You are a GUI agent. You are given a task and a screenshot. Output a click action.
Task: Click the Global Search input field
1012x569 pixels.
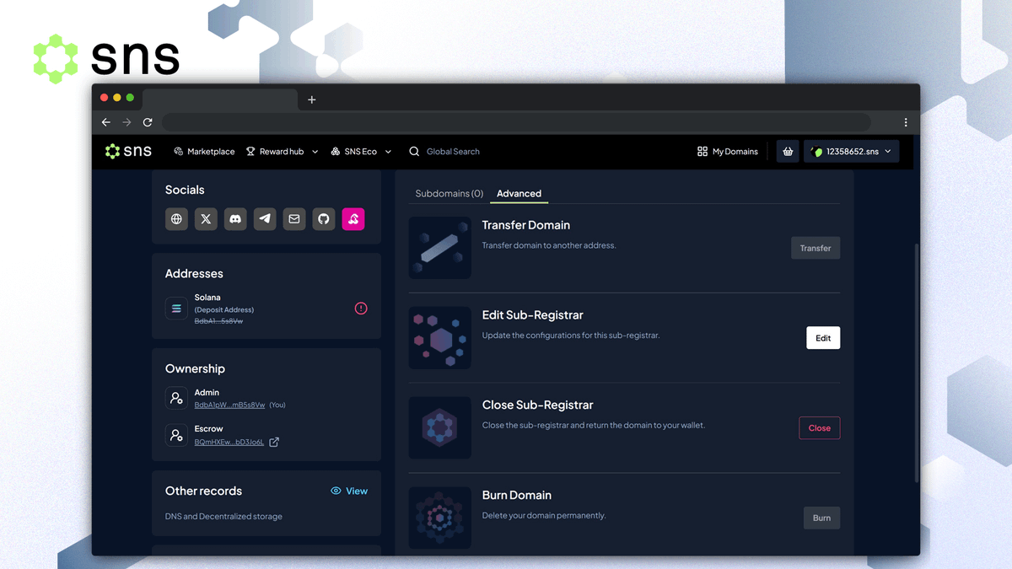(453, 152)
